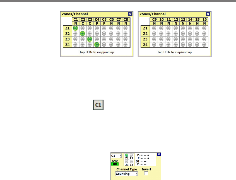236x180 pixels.
Task: Unmap the green Z3 LED under C3
Action: 90,39
